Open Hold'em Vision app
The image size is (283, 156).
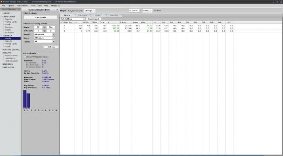[11, 61]
